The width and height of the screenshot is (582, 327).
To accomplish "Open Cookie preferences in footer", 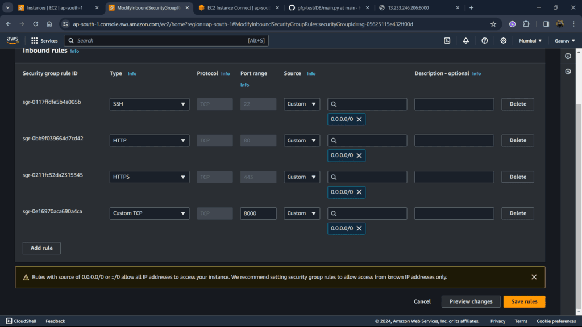I will coord(556,321).
